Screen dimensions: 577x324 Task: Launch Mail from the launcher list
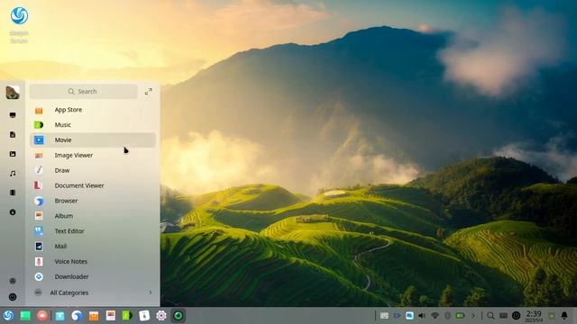[92, 247]
